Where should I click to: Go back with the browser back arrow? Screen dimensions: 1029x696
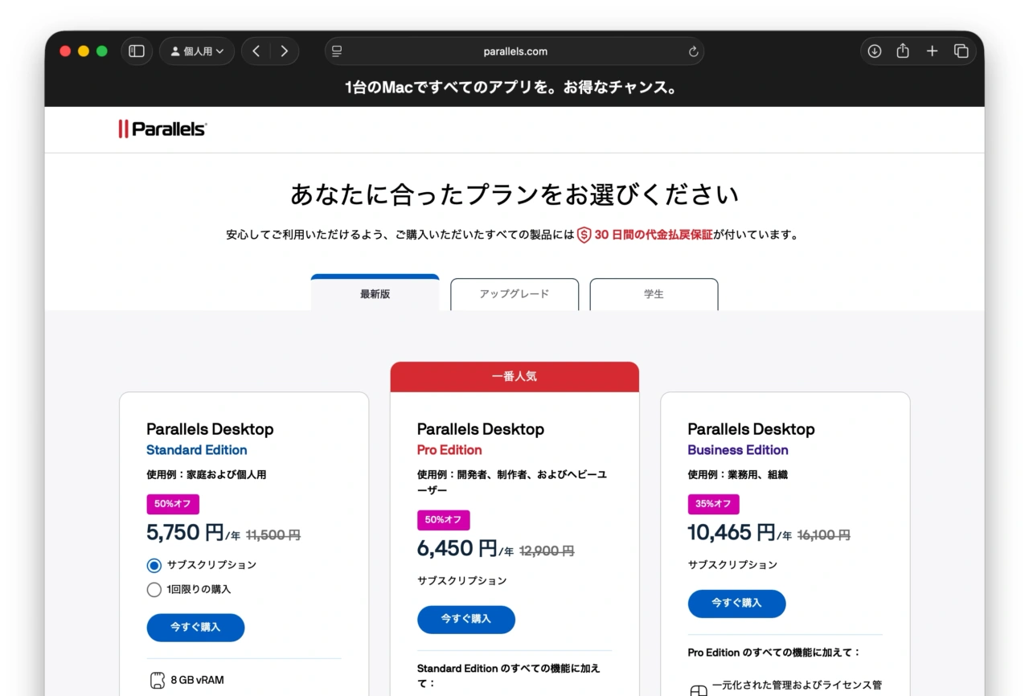[256, 51]
